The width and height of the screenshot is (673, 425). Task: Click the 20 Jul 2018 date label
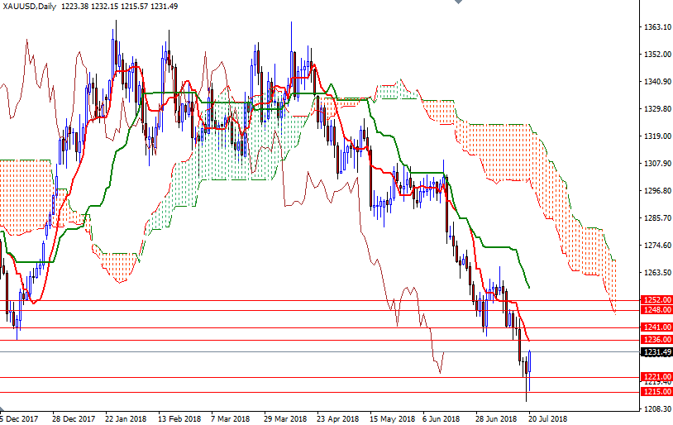coord(547,418)
